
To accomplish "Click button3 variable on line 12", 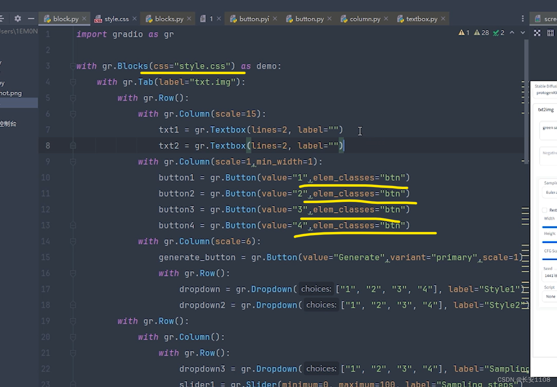I will (176, 210).
